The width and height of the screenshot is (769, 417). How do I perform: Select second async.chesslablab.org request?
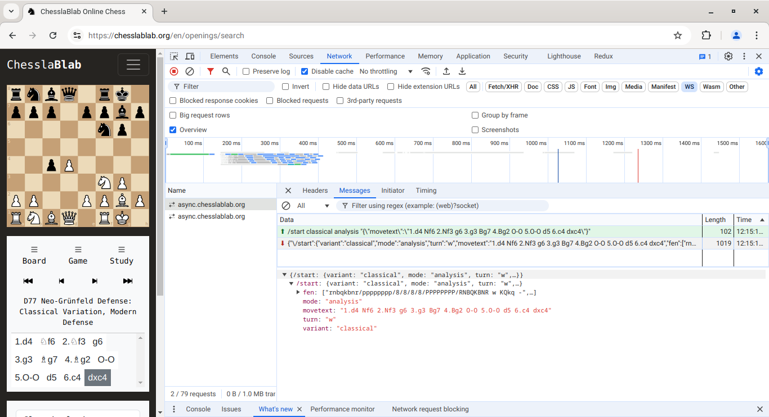[x=211, y=216]
